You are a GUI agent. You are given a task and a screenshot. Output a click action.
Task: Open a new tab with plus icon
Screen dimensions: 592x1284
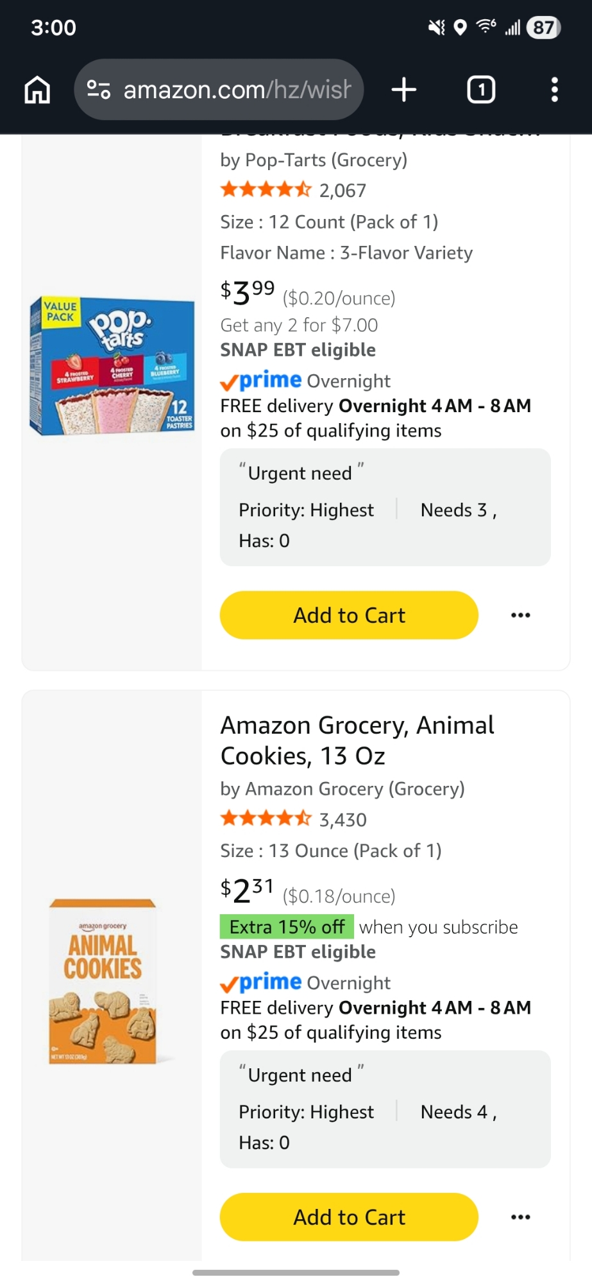click(404, 90)
